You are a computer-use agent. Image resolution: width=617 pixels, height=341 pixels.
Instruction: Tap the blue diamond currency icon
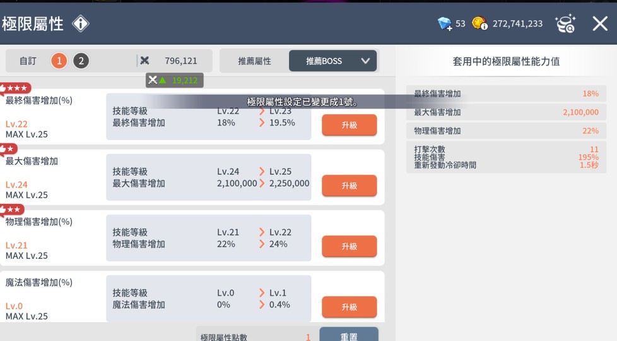(x=445, y=23)
